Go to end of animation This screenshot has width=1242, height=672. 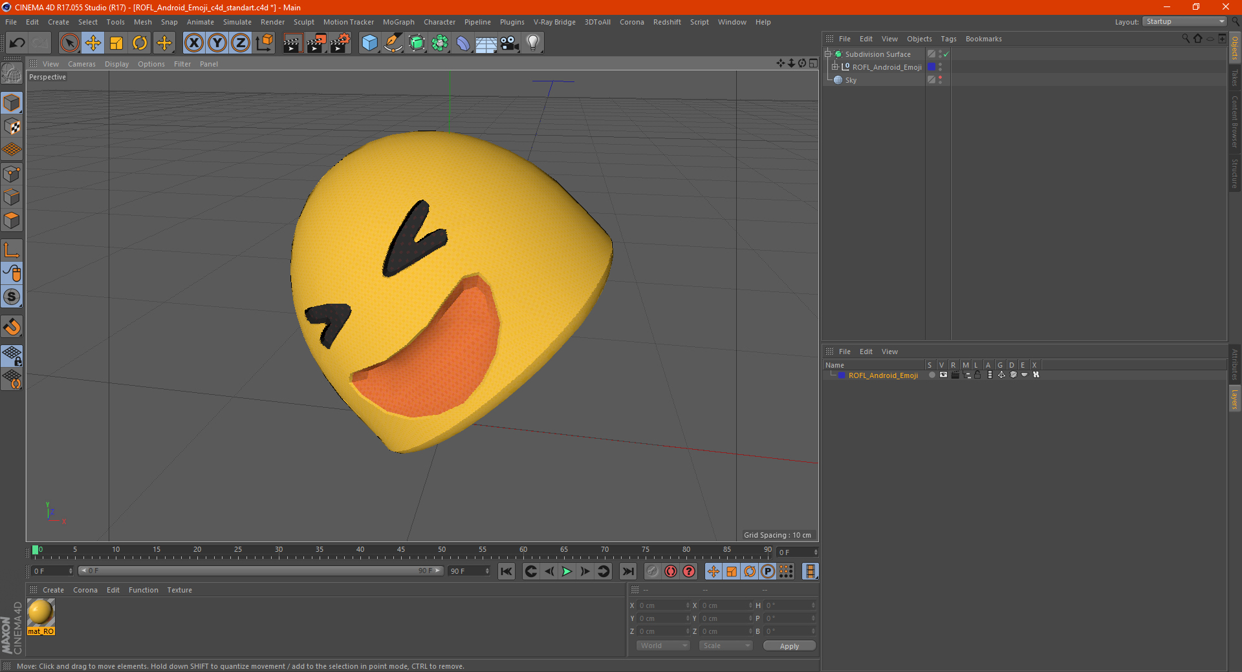[x=627, y=571]
